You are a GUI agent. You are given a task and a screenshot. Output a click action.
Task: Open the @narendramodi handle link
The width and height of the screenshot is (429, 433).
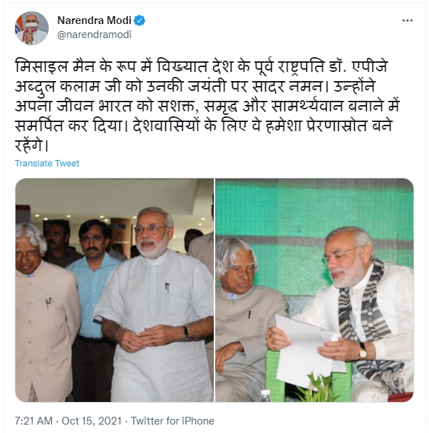pyautogui.click(x=95, y=35)
